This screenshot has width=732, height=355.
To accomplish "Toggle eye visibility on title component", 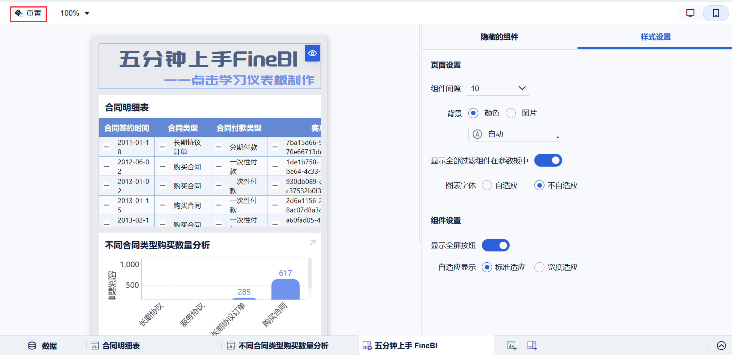I will (312, 53).
